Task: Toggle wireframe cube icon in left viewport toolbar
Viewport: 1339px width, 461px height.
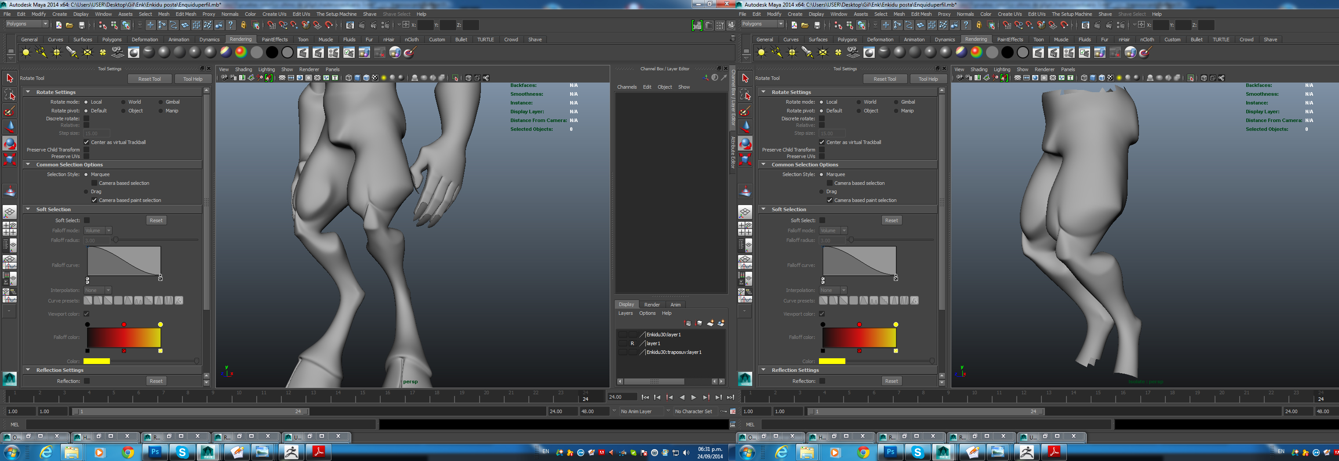Action: coord(349,78)
